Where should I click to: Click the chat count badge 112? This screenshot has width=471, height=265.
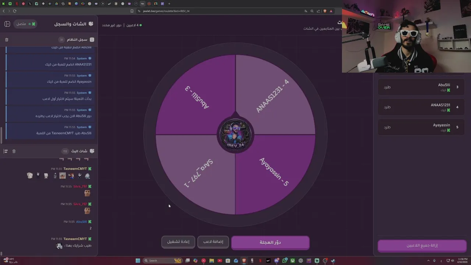65,151
